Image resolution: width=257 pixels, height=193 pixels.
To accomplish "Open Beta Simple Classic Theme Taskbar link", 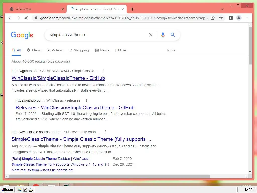I will (51, 159).
